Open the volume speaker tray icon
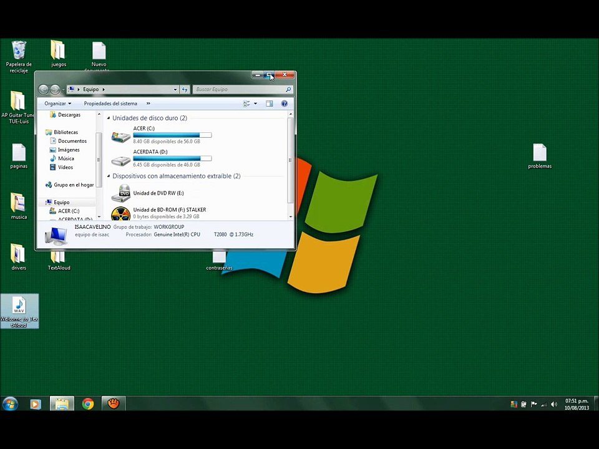The image size is (599, 449). (x=553, y=404)
